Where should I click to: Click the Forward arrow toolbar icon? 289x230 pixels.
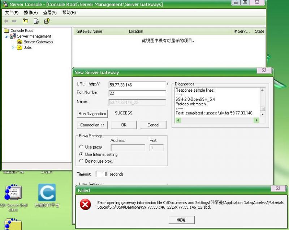[x=14, y=21]
